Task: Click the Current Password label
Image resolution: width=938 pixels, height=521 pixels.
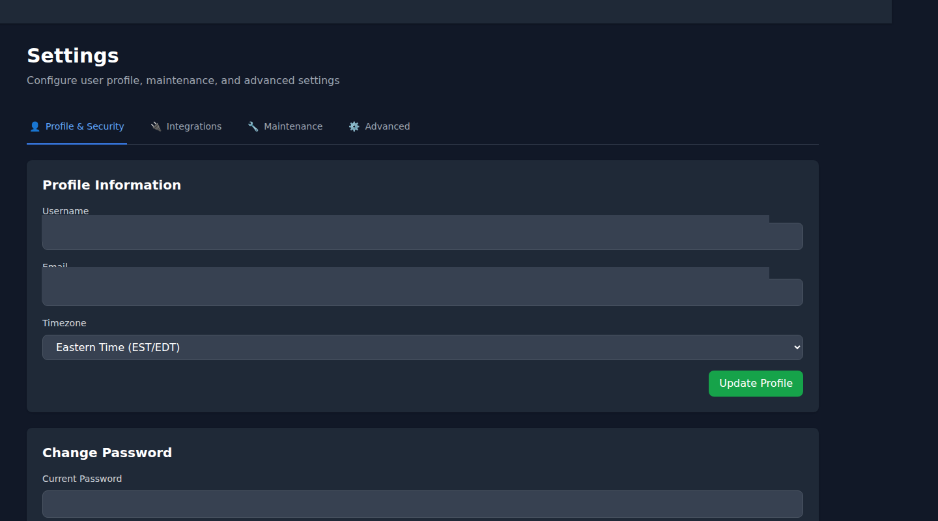Action: pyautogui.click(x=82, y=479)
